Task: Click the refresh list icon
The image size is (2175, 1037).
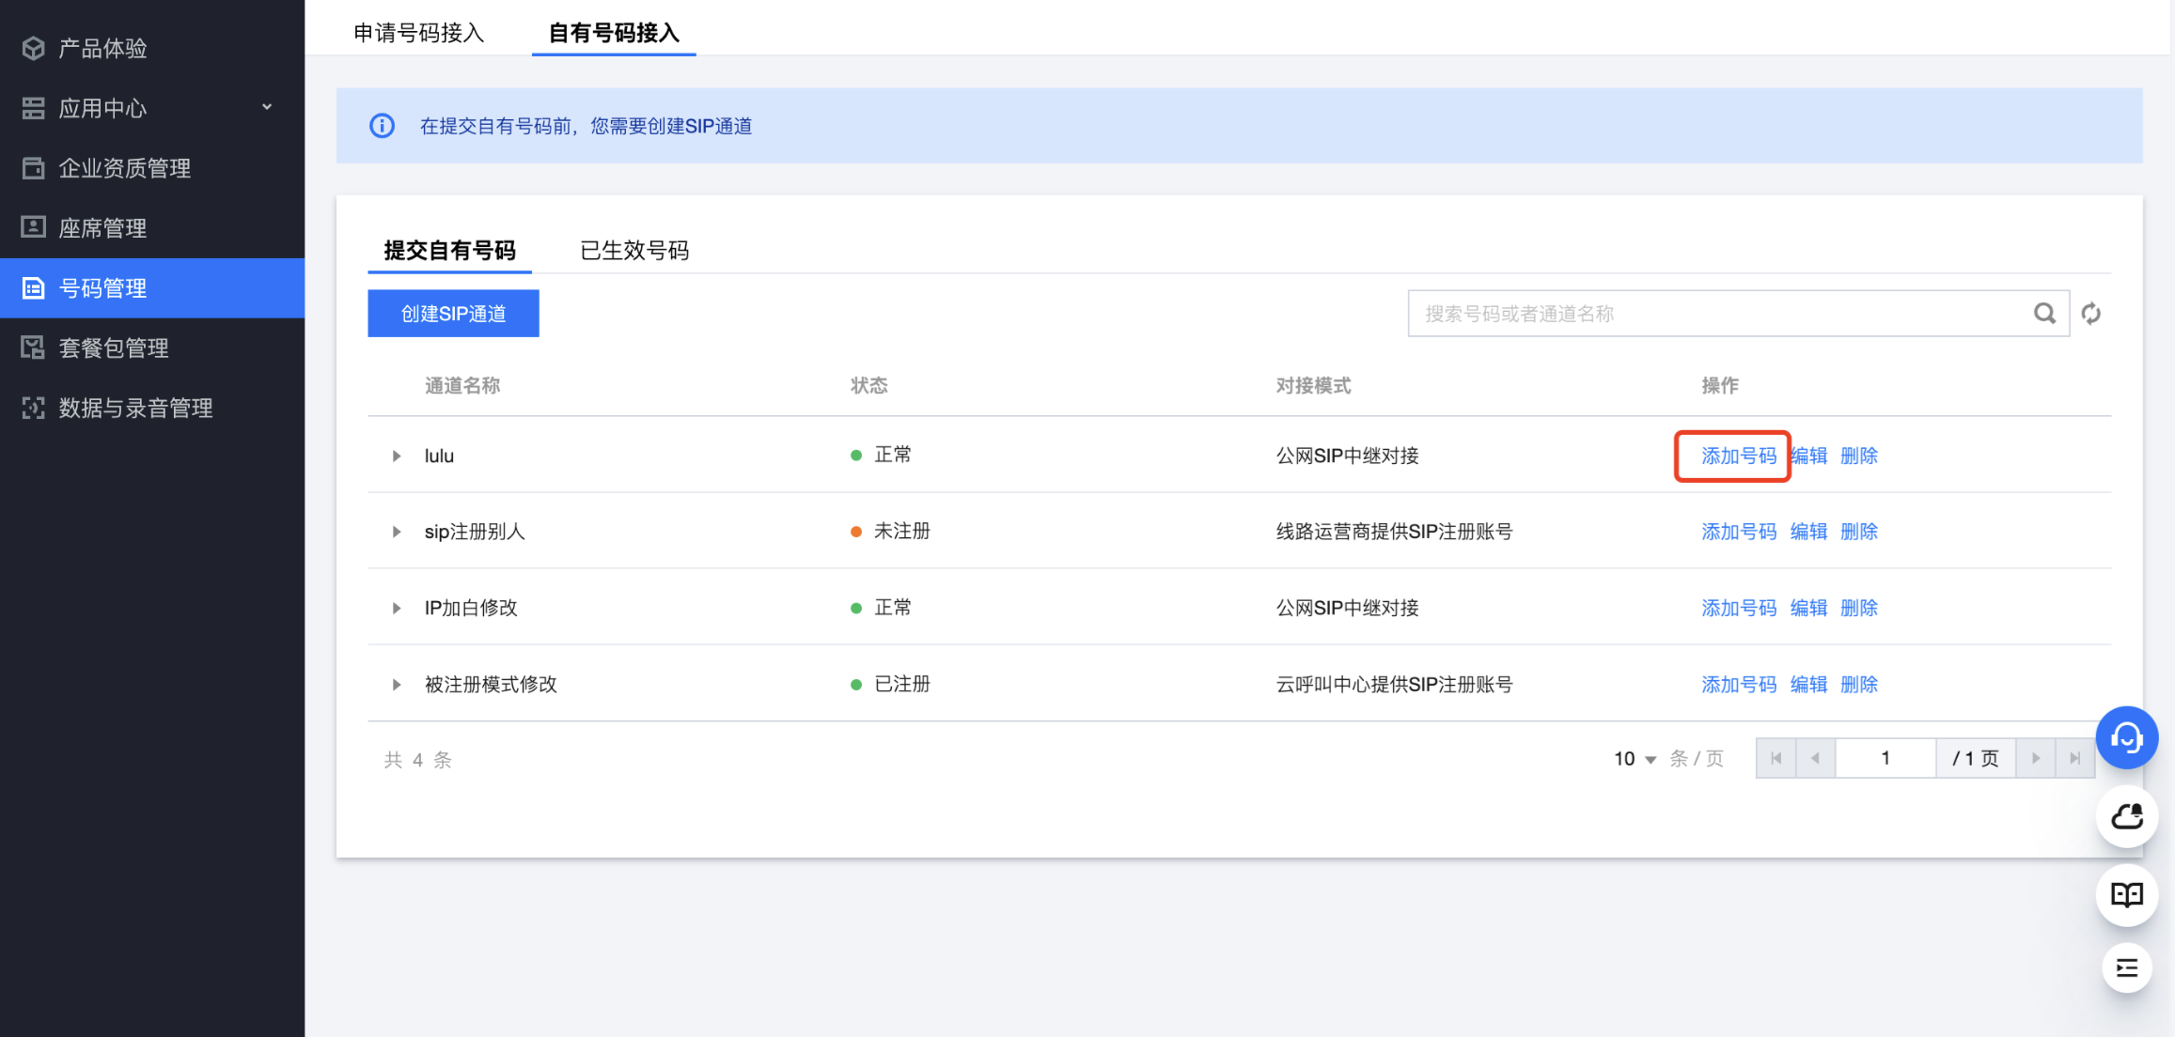Action: click(2091, 314)
